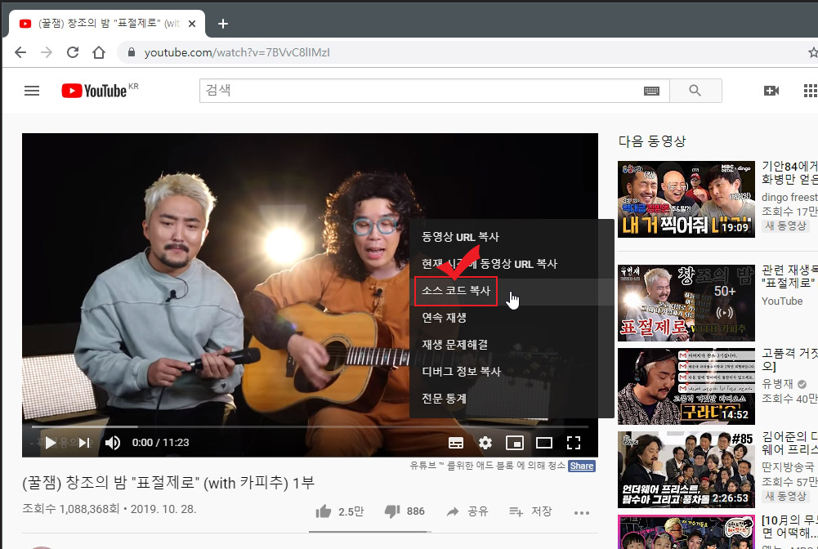The height and width of the screenshot is (549, 818).
Task: Close the YouTube video tab
Action: (x=192, y=24)
